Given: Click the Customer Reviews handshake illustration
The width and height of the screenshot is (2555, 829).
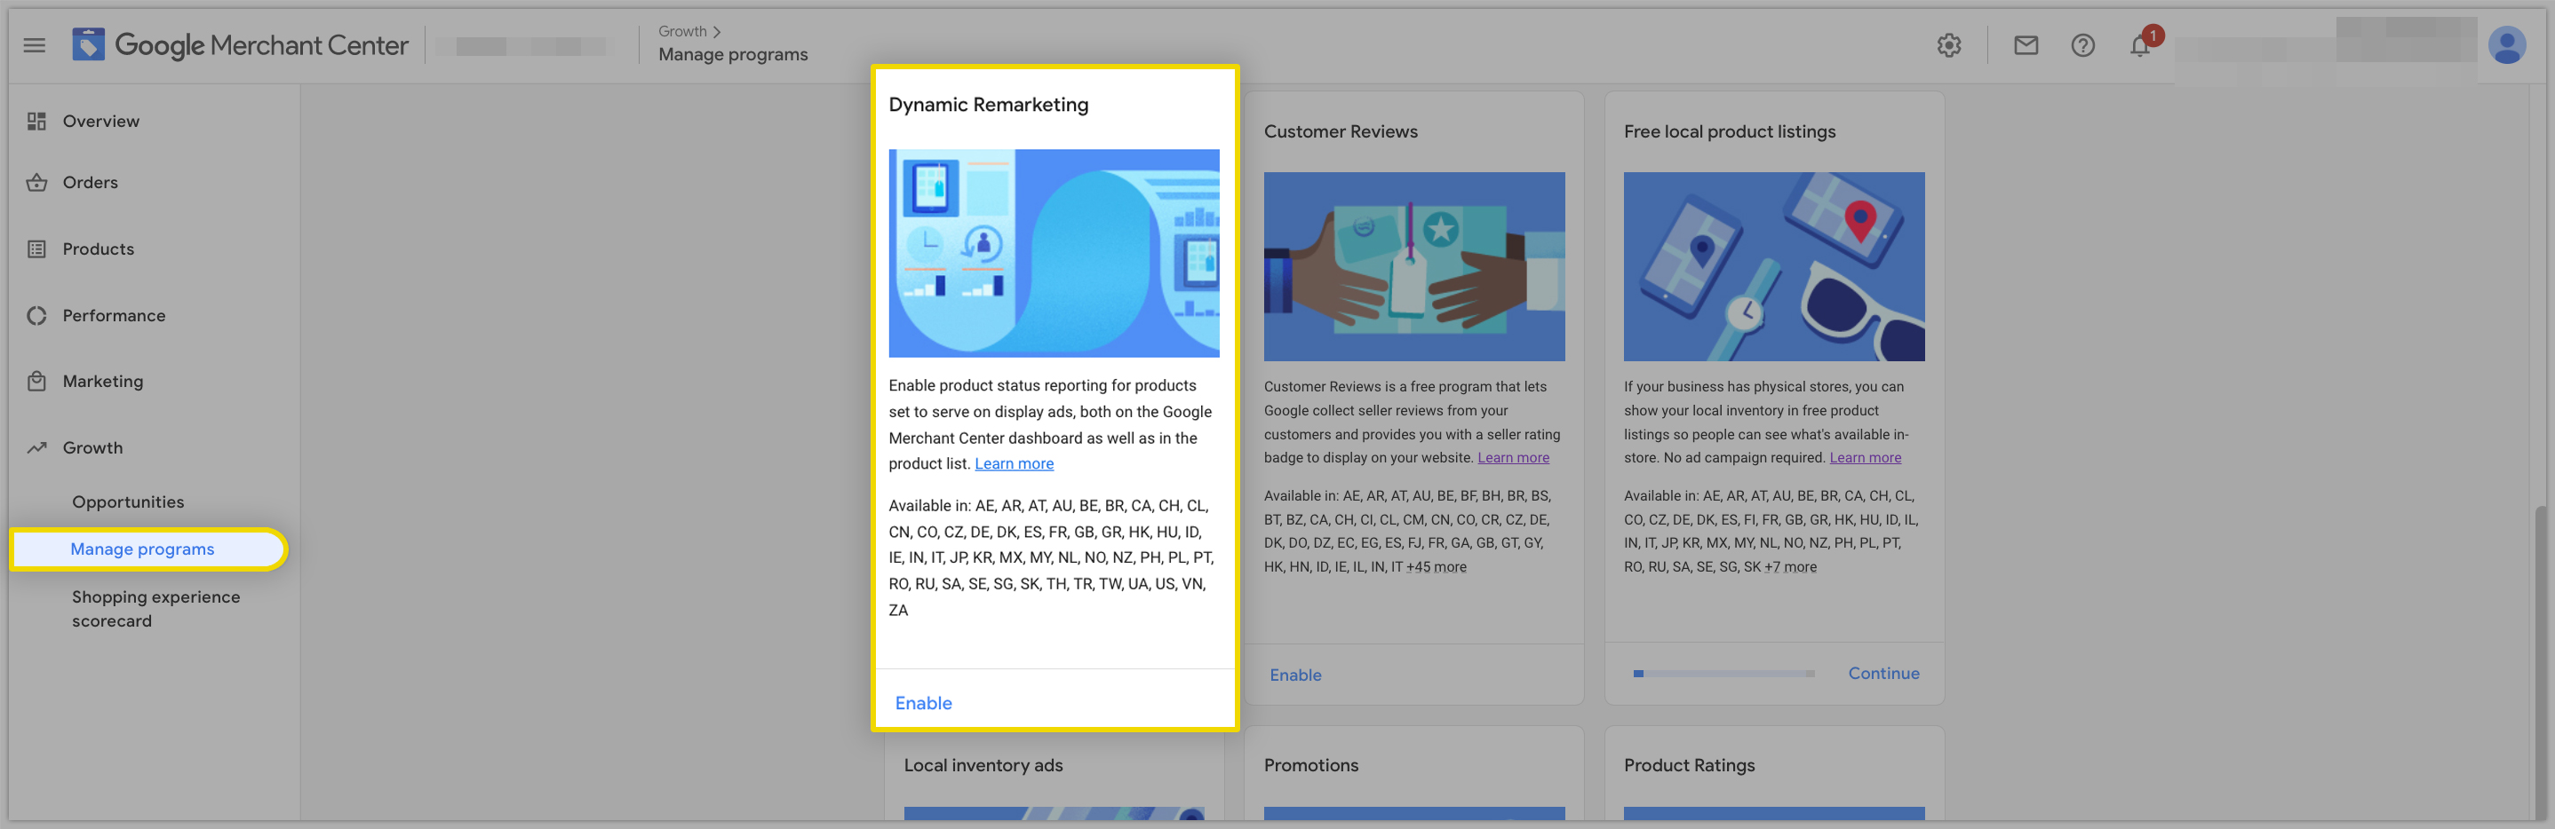Looking at the screenshot, I should (x=1413, y=266).
